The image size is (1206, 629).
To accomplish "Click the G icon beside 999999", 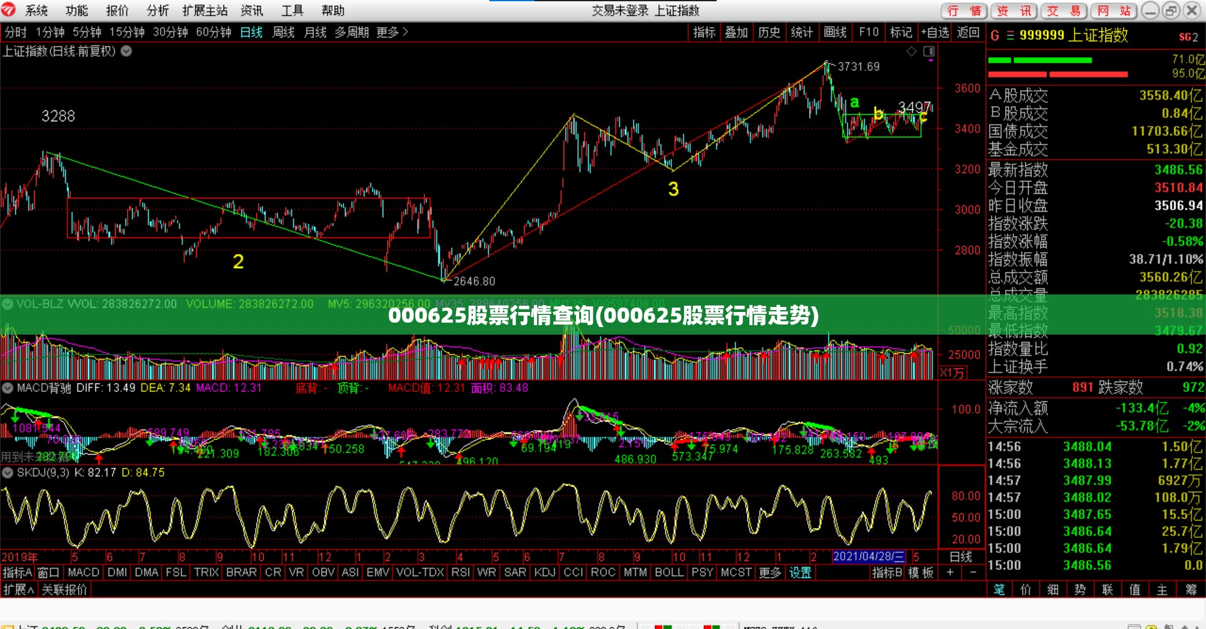I will coord(994,36).
